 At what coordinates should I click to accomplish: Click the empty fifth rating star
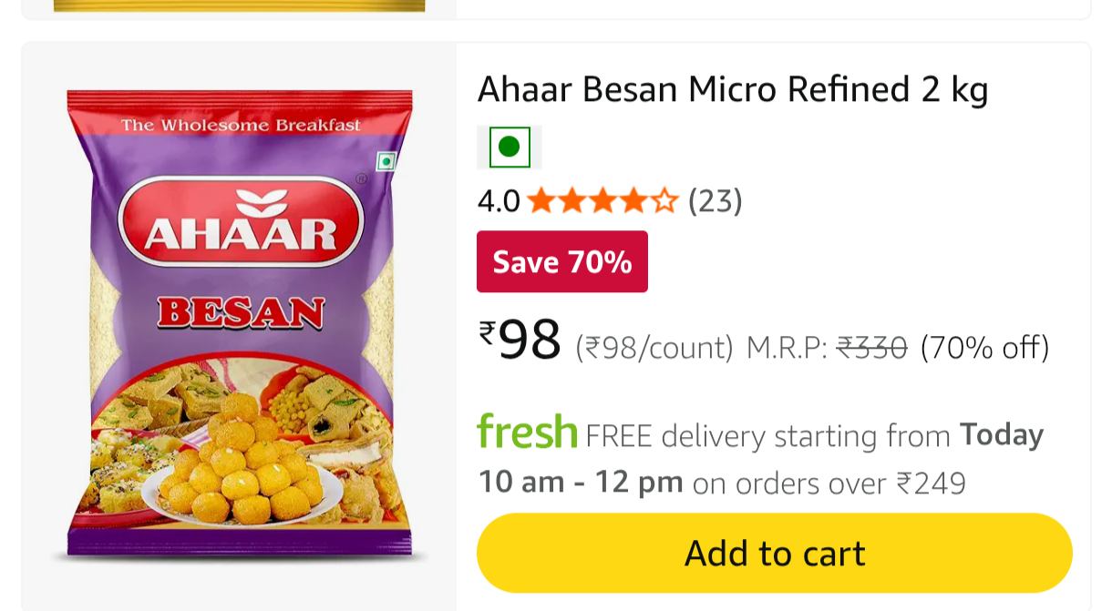pos(665,200)
